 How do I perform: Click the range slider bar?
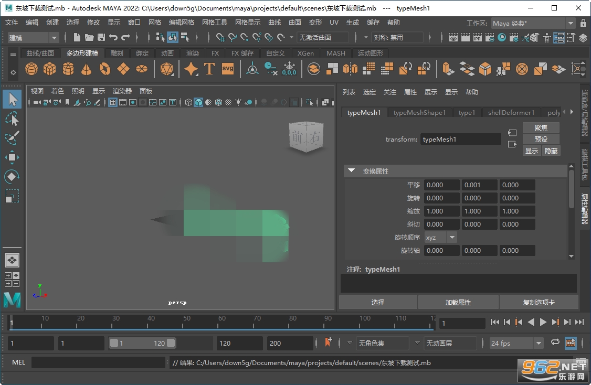tap(142, 343)
